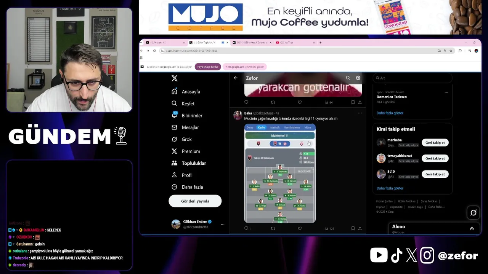Reload the browser page
This screenshot has height=274, width=488.
coord(154,51)
